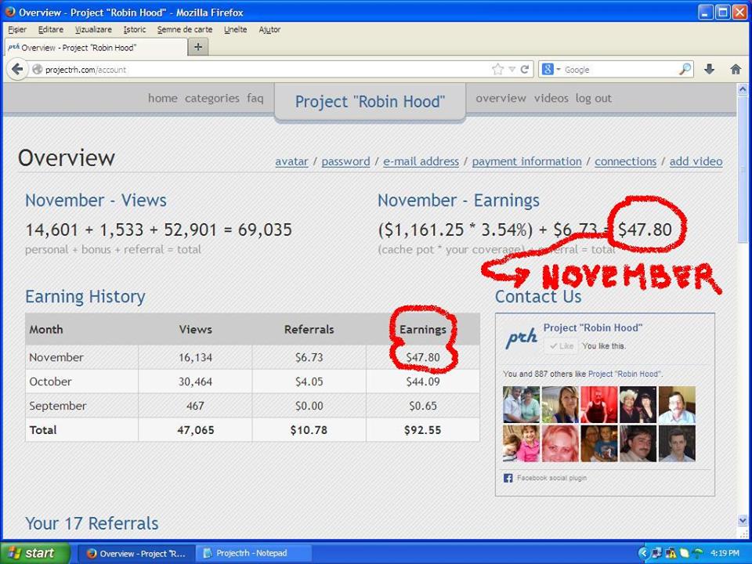Screen dimensions: 752x564
Task: Click the 4:19 PM system clock
Action: (x=725, y=554)
